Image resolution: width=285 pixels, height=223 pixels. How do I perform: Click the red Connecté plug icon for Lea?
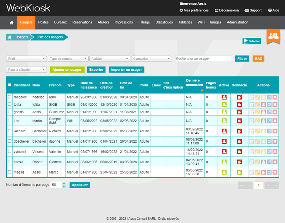point(239,121)
